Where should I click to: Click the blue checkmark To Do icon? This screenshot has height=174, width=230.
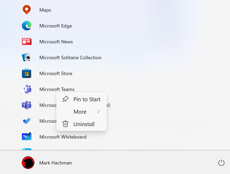coord(27,121)
